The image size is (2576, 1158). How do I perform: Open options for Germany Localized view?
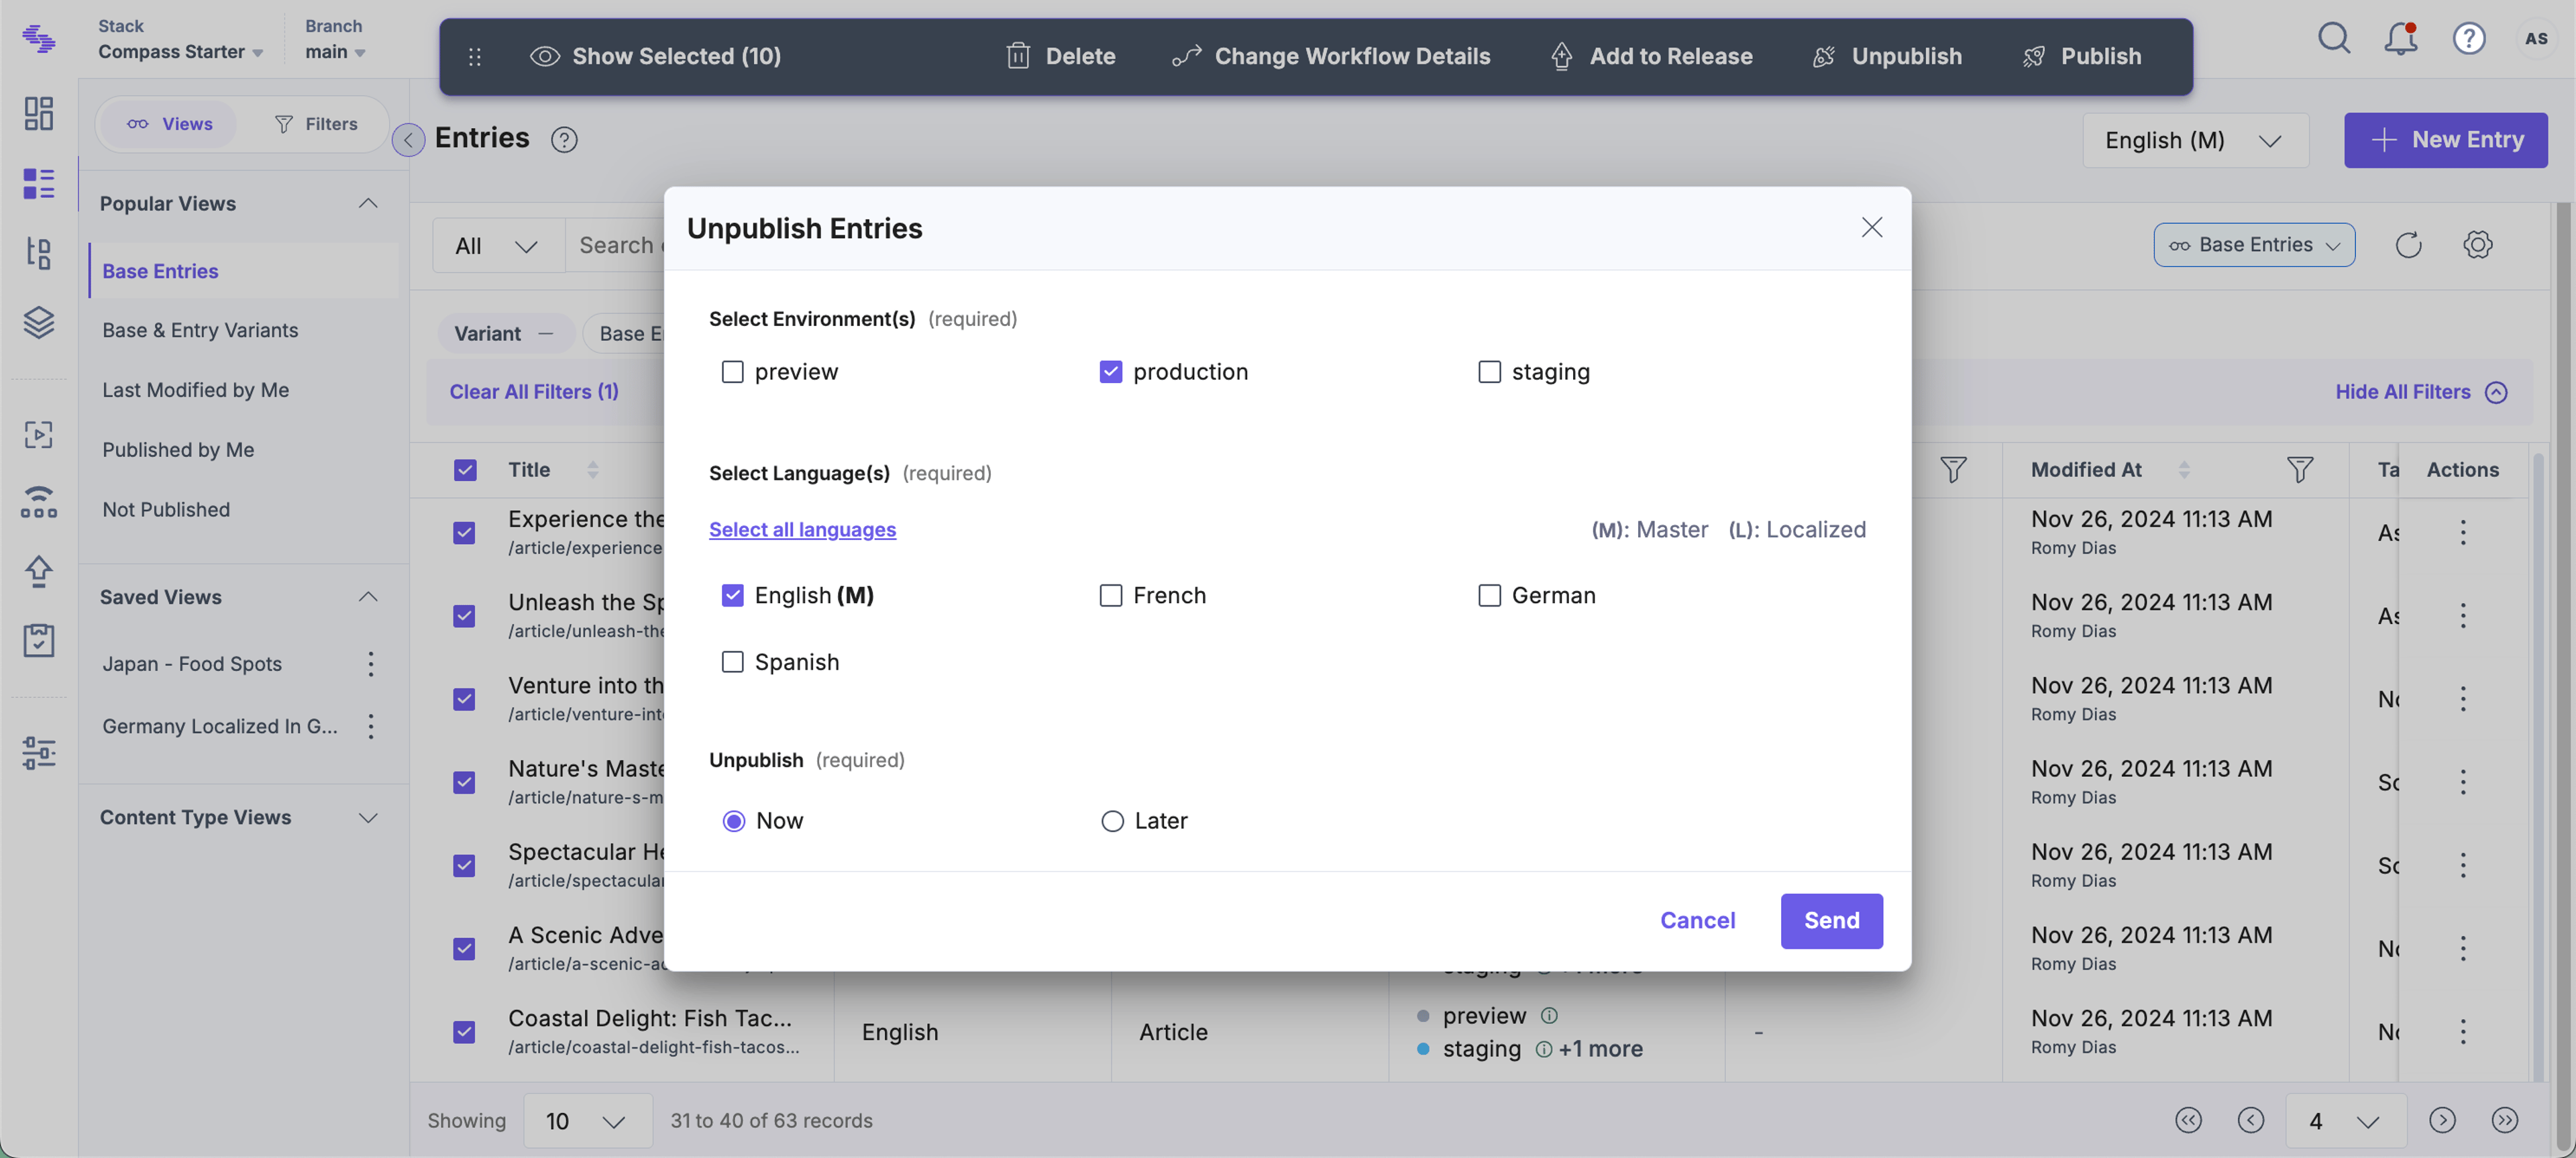pyautogui.click(x=370, y=726)
